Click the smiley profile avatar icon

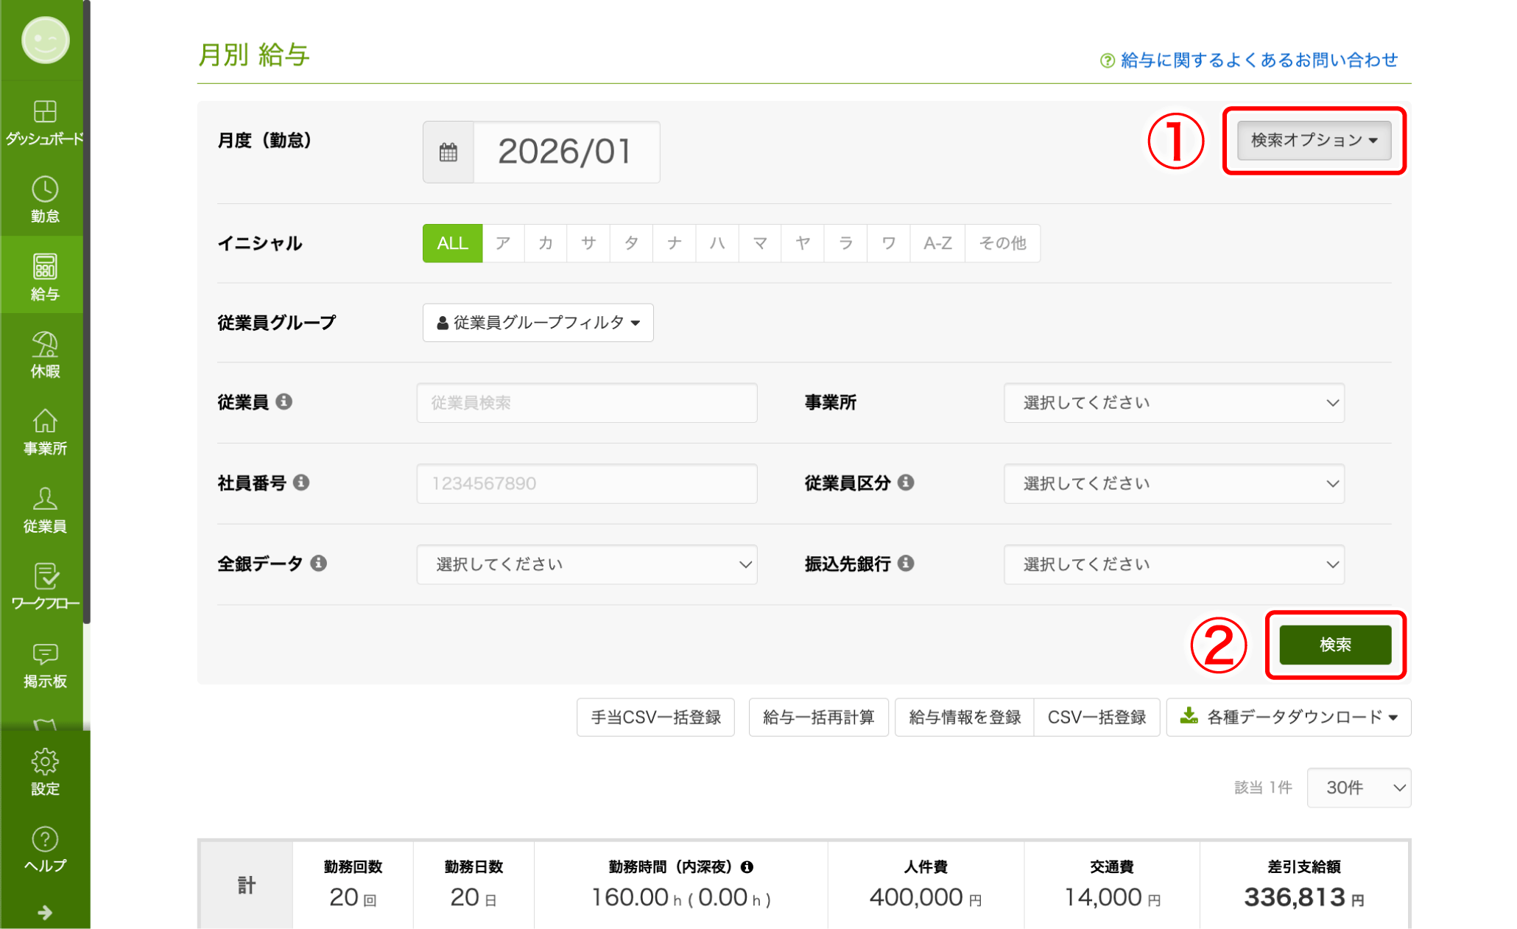[45, 41]
